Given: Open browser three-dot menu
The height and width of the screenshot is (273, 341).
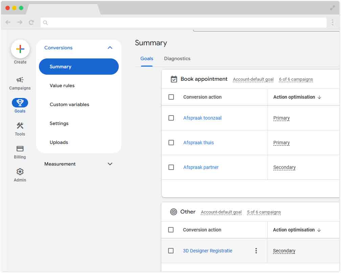Looking at the screenshot, I should pos(332,22).
